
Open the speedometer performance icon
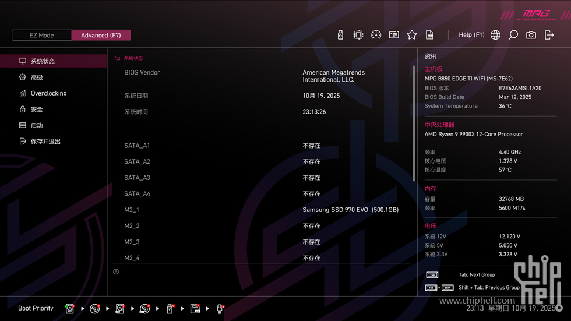coord(376,35)
